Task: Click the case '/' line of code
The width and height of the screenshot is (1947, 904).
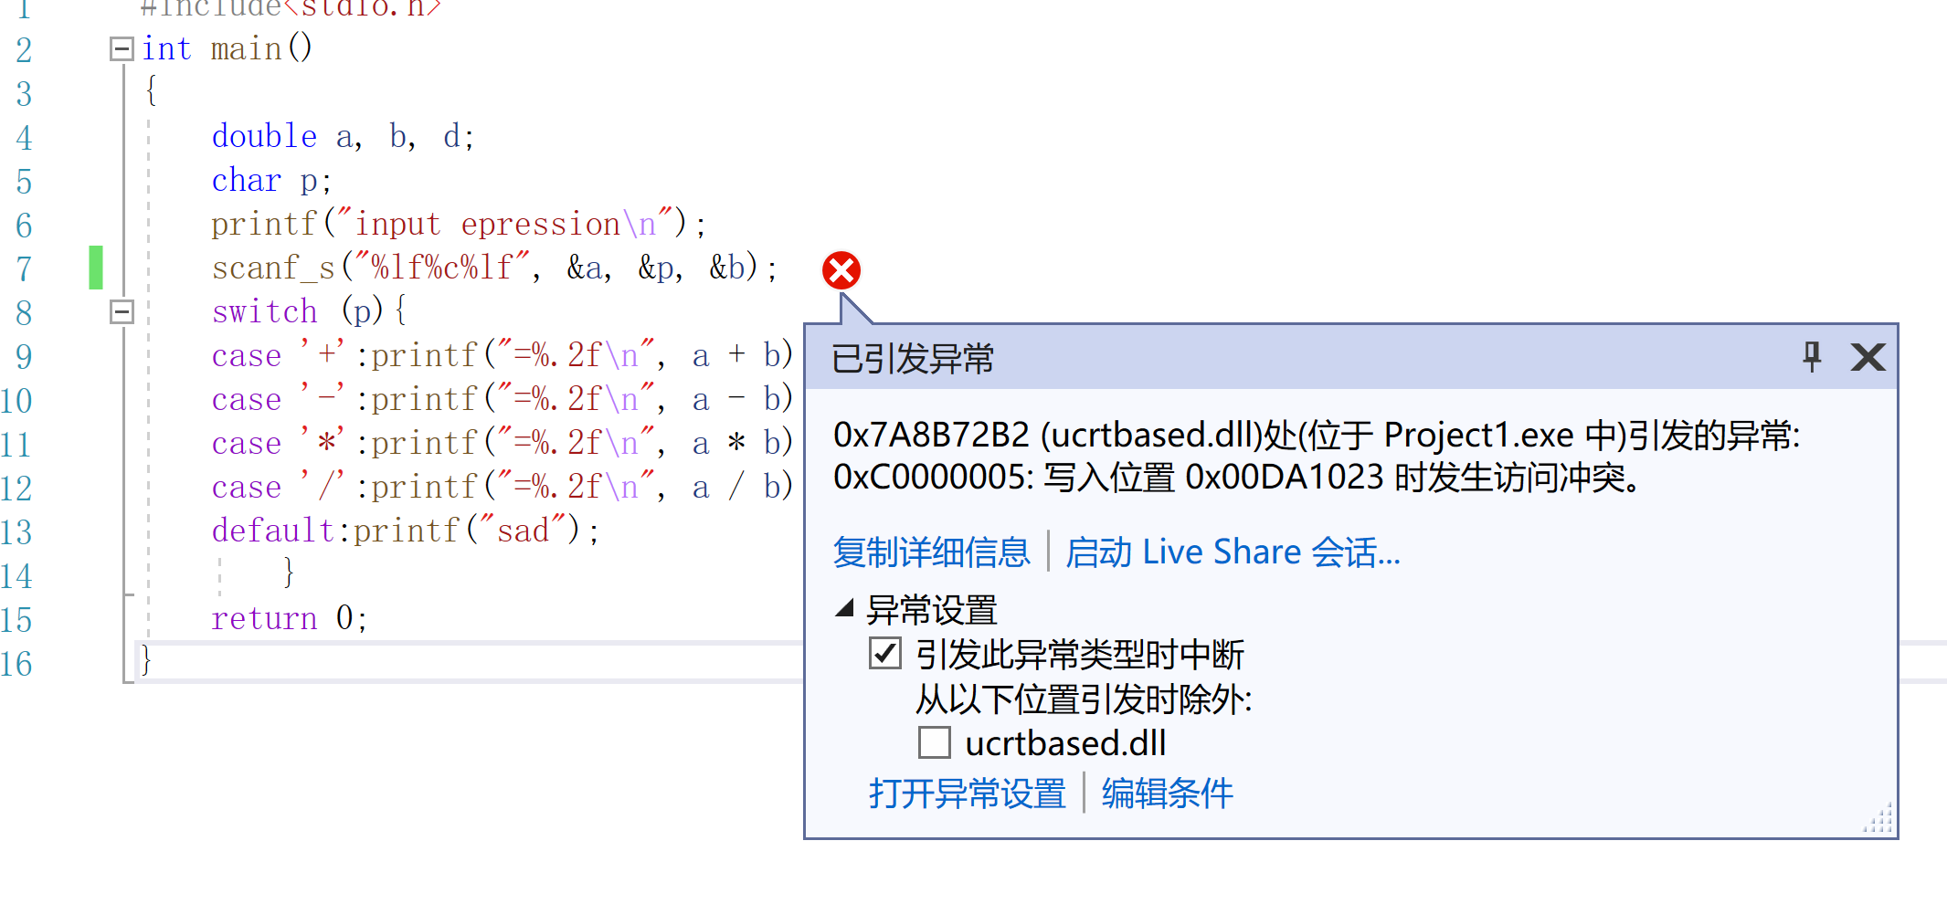Action: tap(502, 487)
